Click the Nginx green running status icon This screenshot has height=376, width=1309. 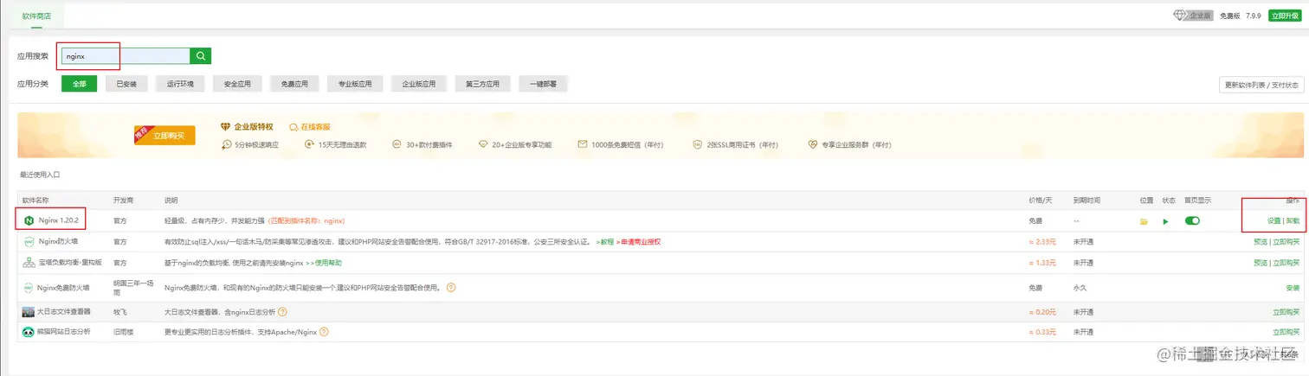[x=1165, y=221]
